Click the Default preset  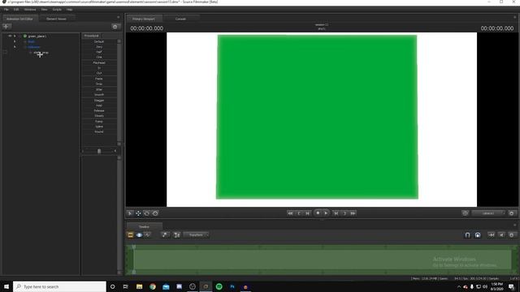pos(99,41)
